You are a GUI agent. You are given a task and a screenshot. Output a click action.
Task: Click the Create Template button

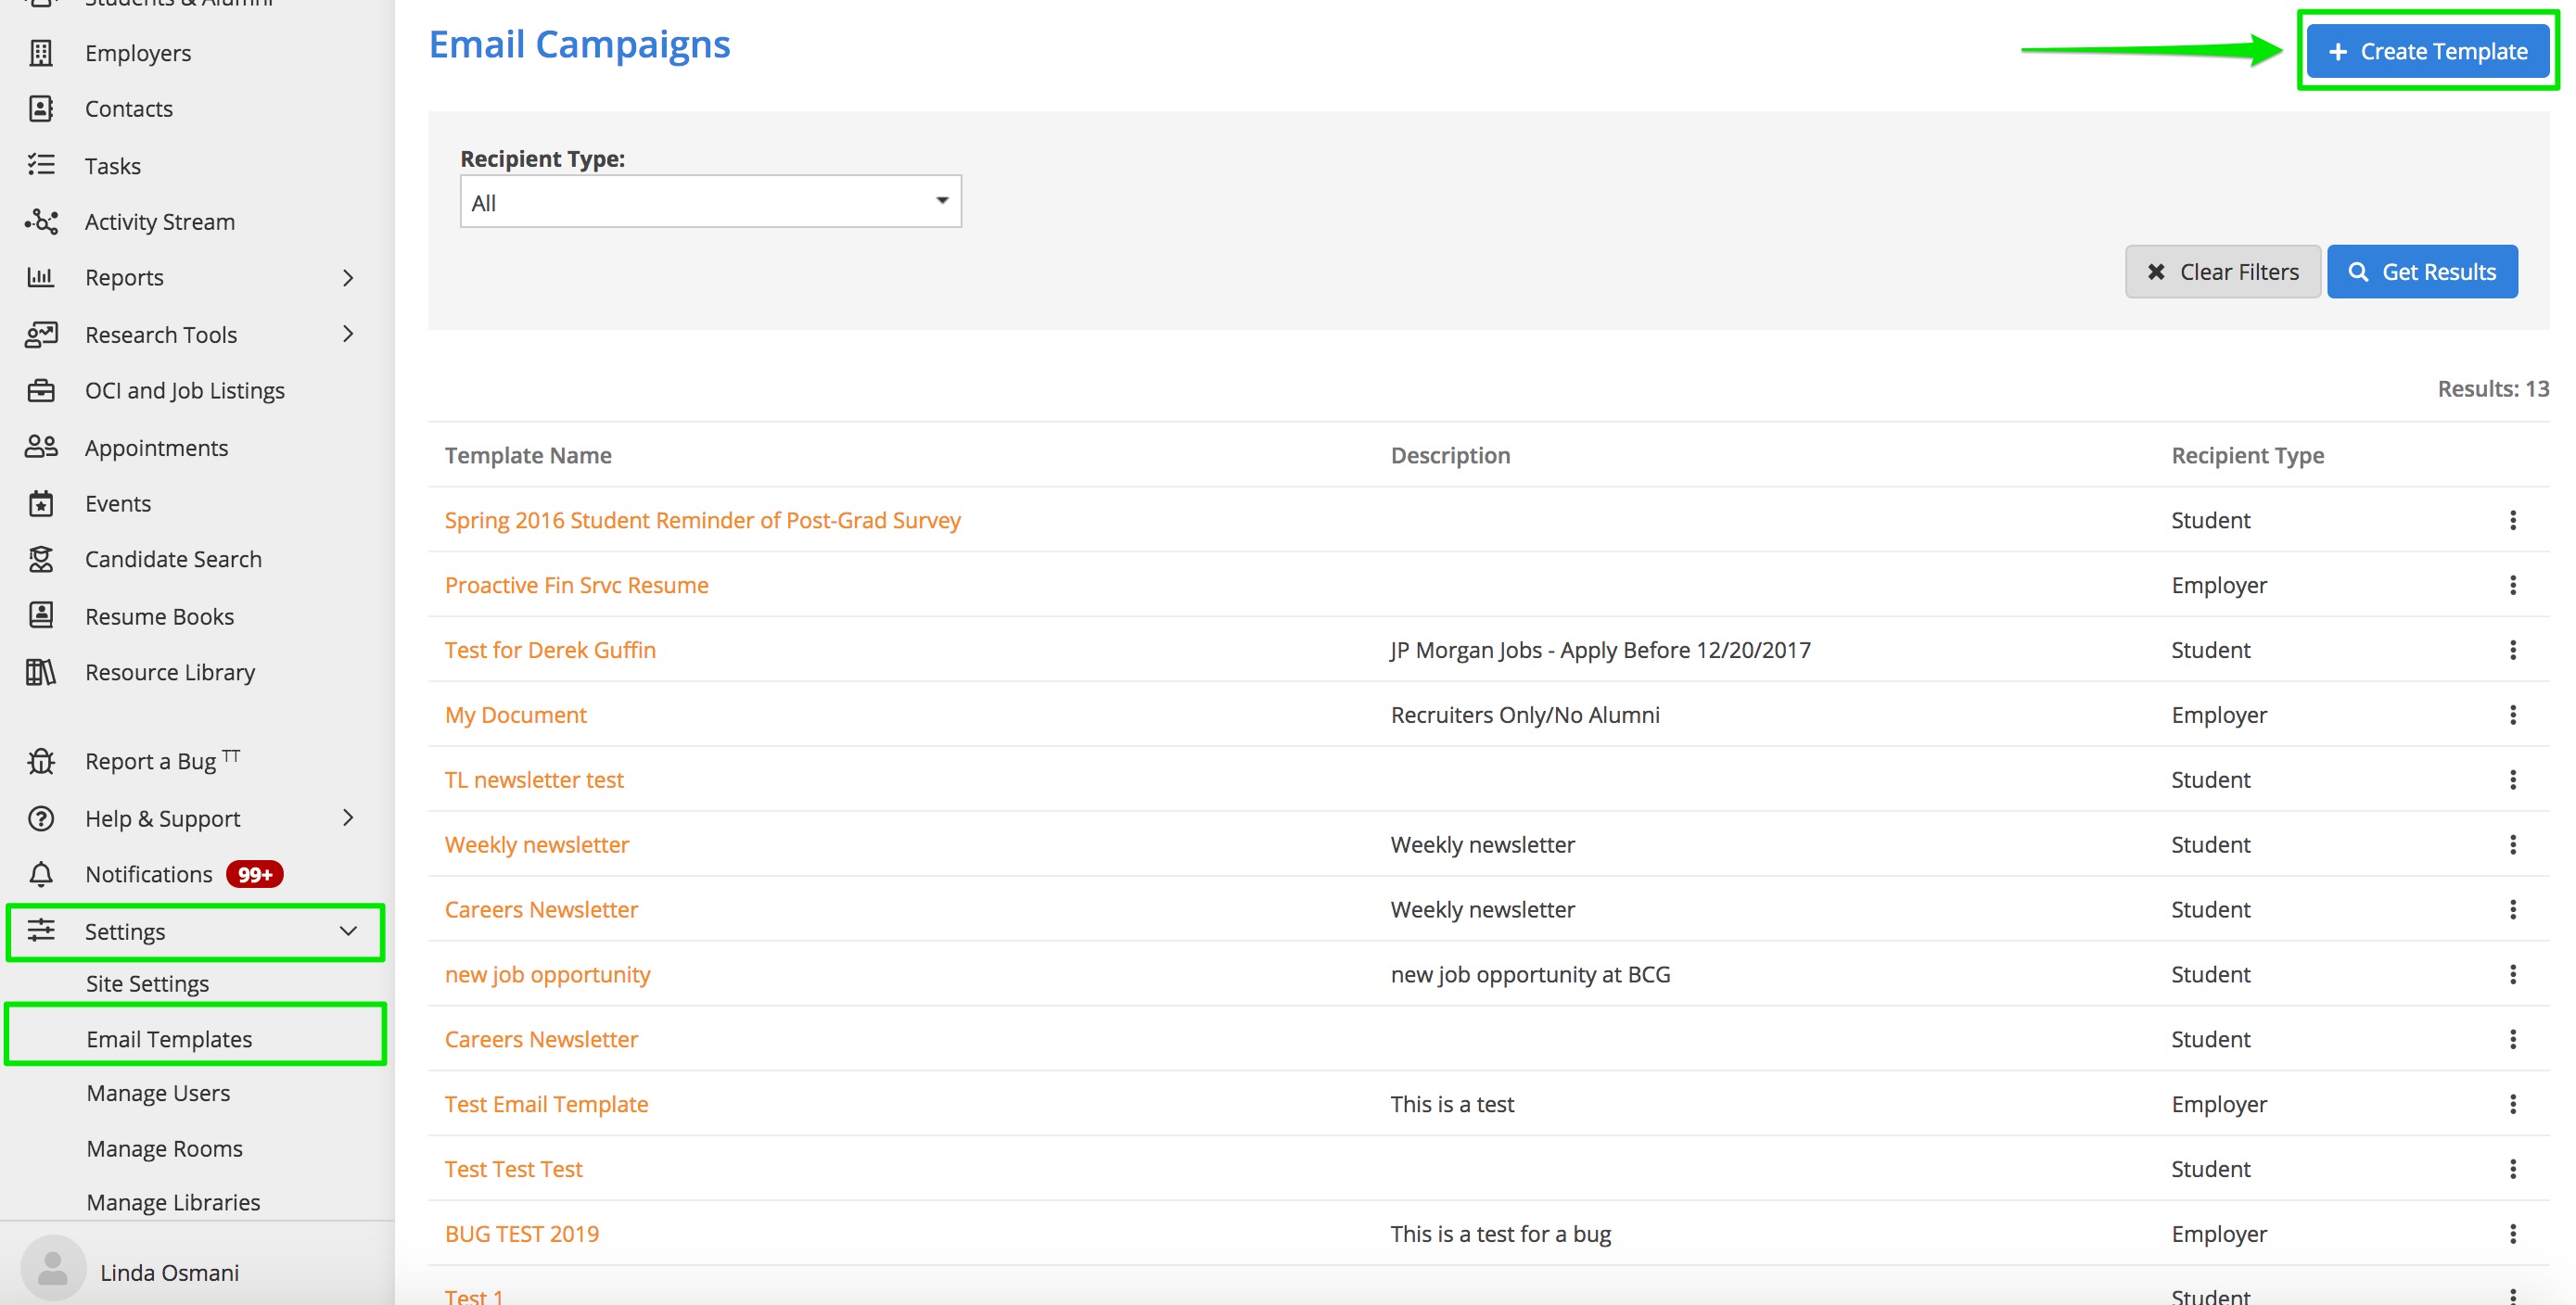click(2427, 51)
